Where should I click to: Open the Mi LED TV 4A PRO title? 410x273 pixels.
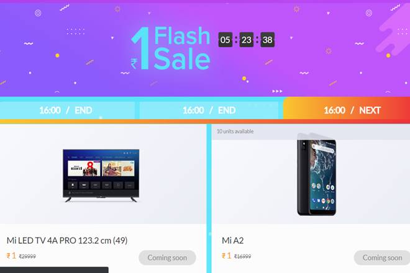tap(67, 240)
